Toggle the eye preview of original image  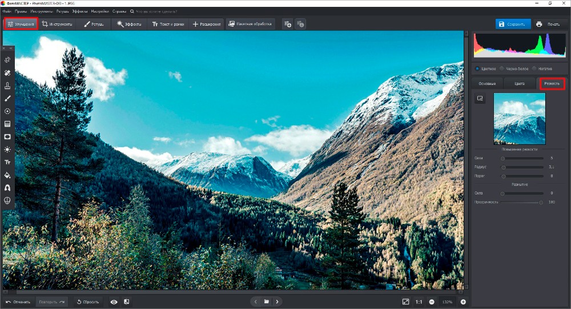pos(114,302)
